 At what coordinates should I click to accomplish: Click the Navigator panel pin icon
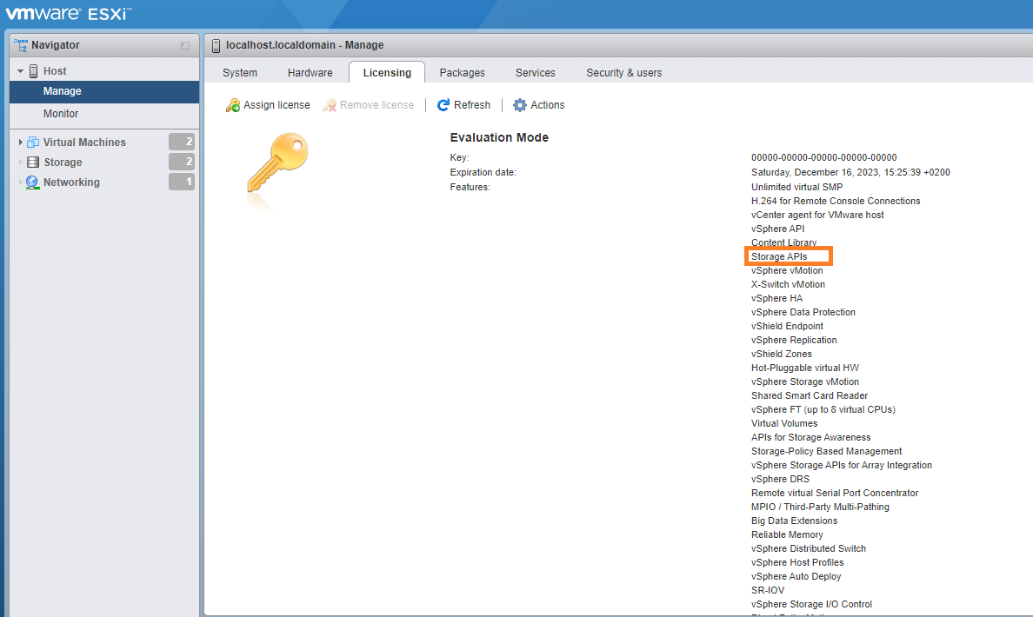(183, 44)
